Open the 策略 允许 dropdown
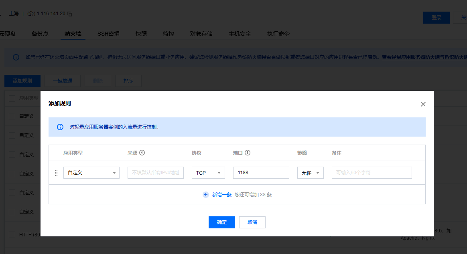467x254 pixels. pyautogui.click(x=311, y=173)
